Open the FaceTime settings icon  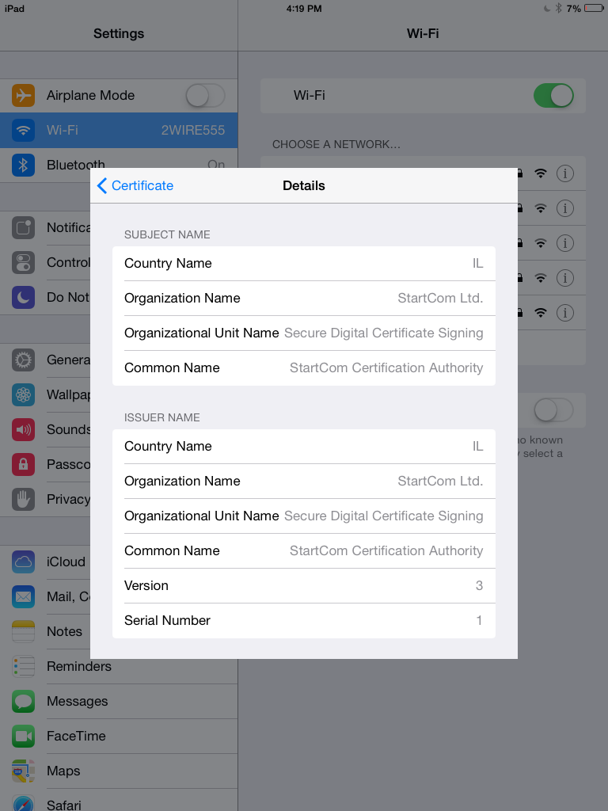click(24, 737)
